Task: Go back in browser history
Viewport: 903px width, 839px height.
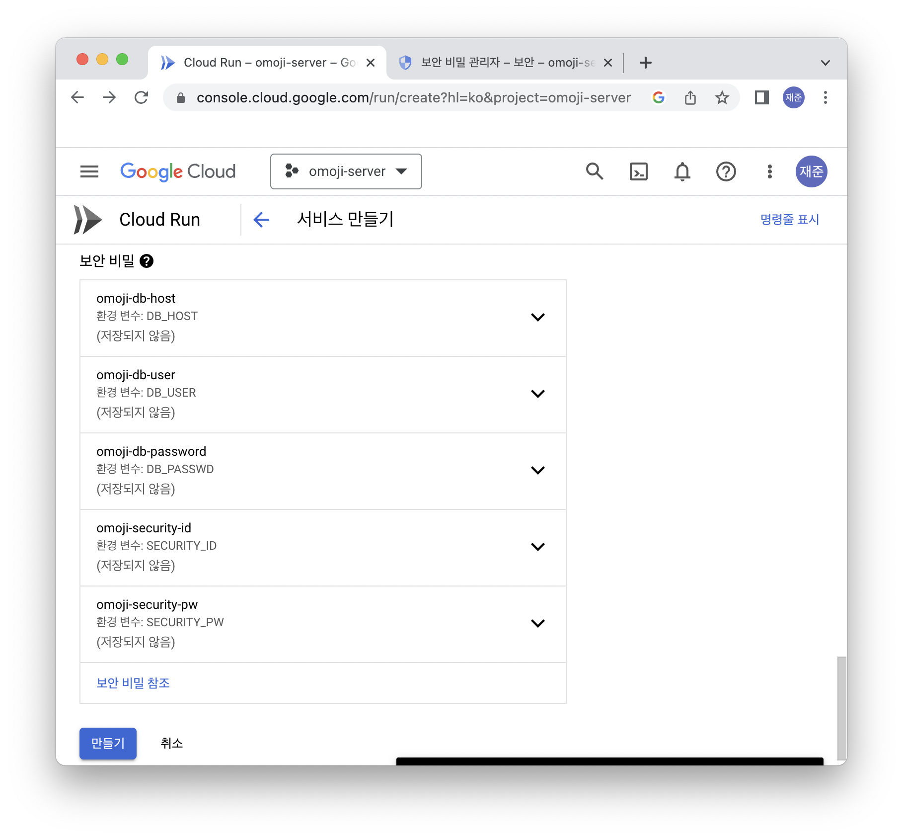Action: coord(77,97)
